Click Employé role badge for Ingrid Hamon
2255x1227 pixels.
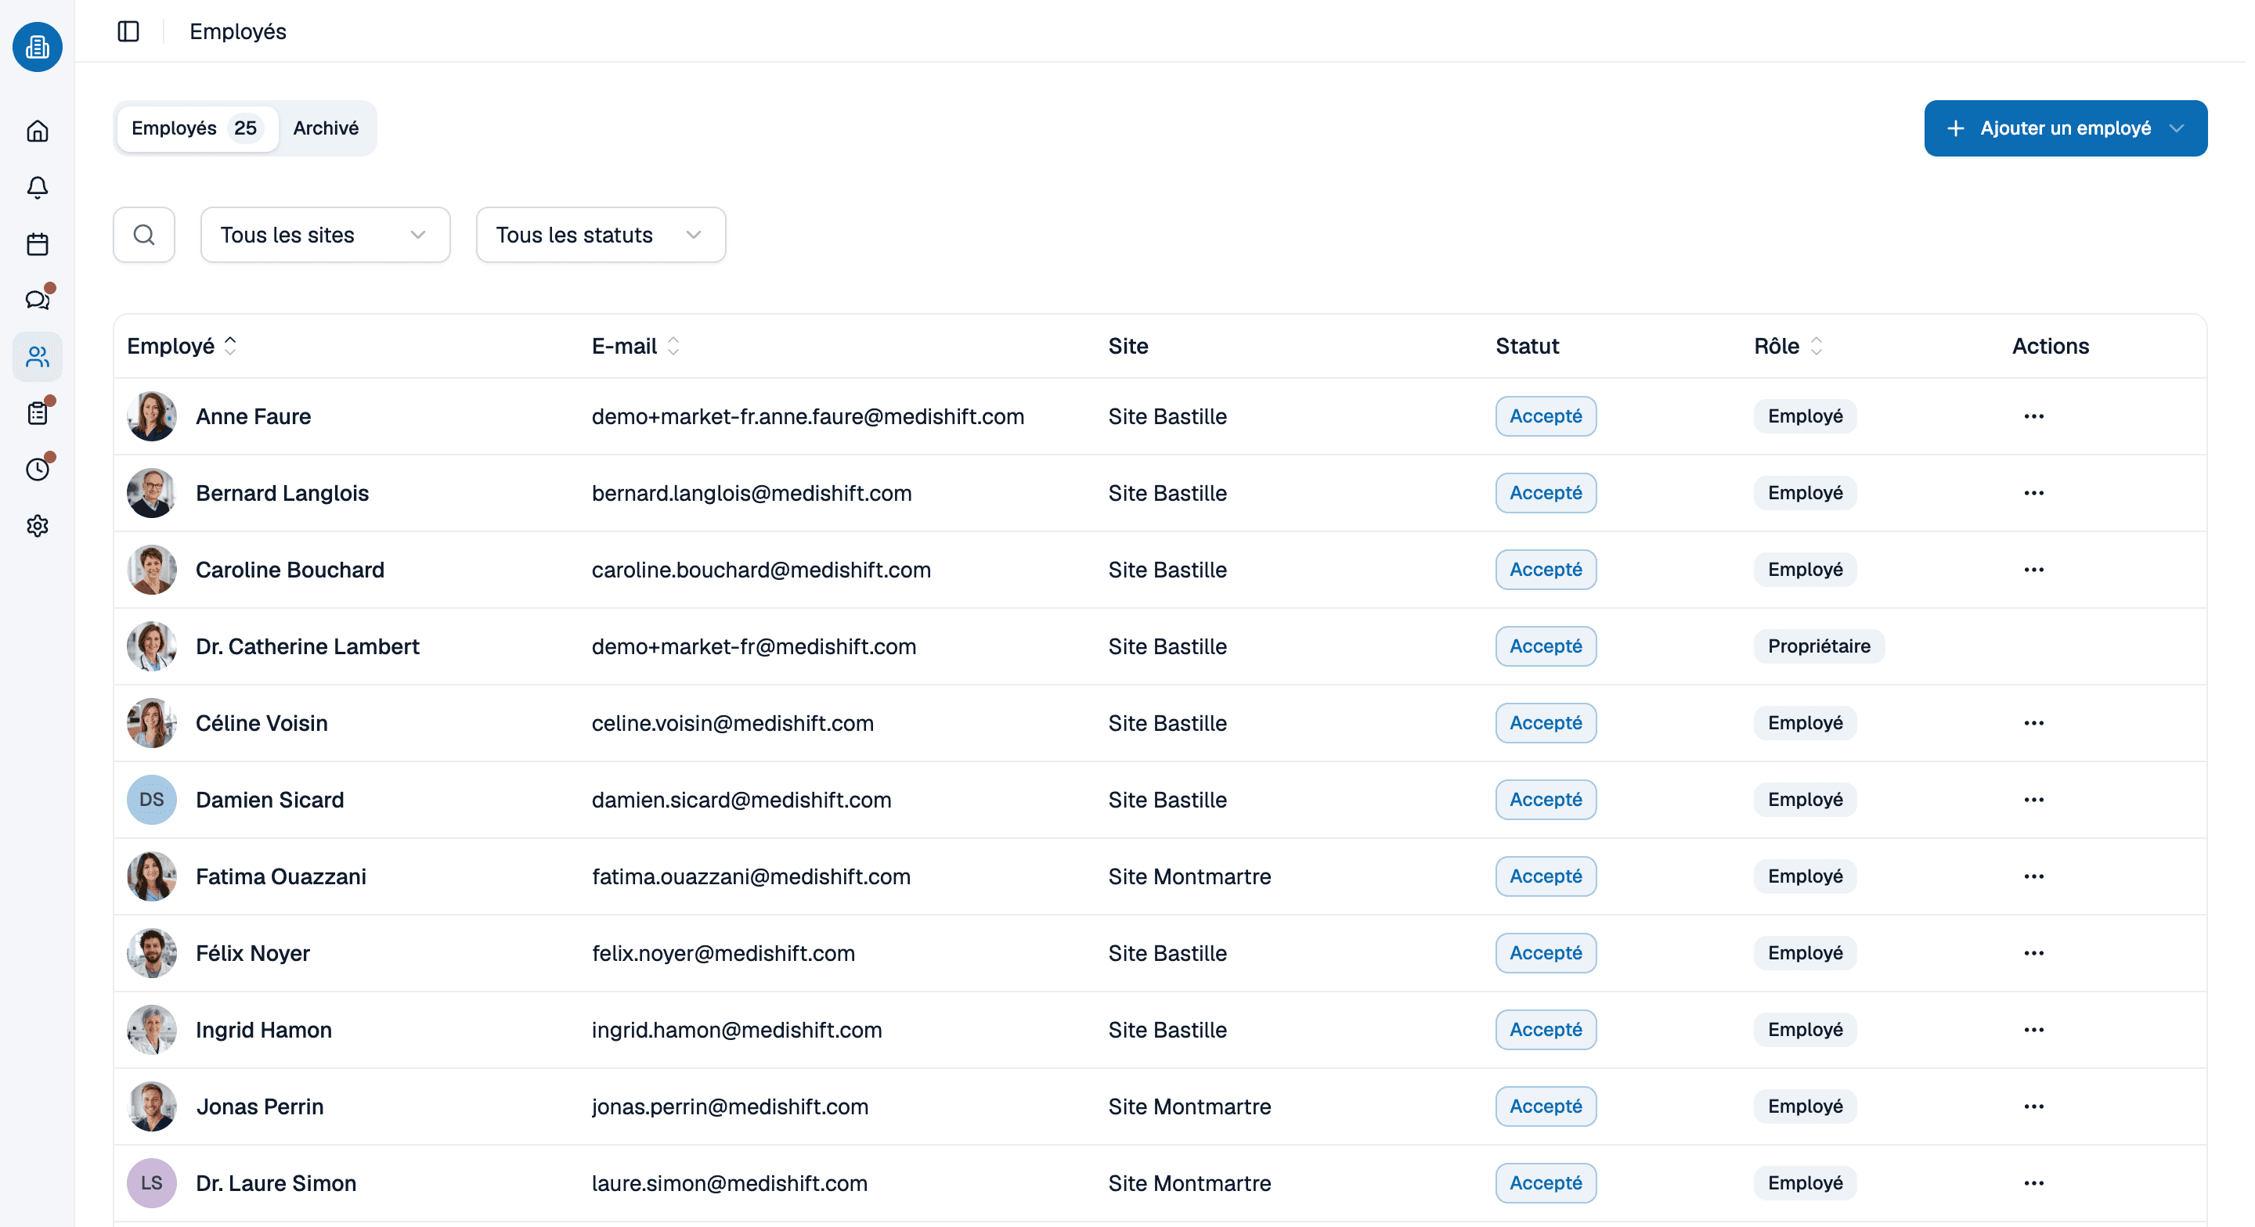pos(1804,1030)
